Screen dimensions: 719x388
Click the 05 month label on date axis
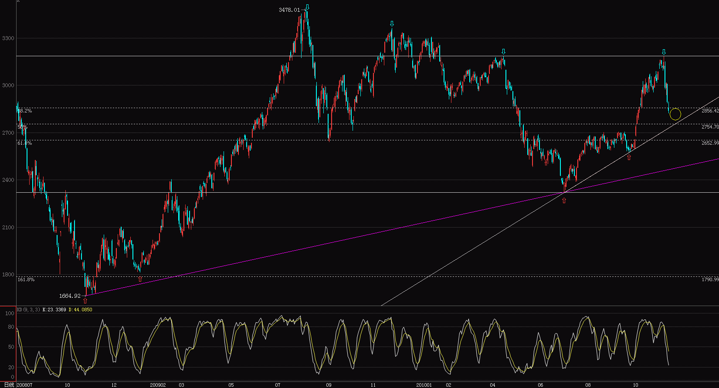231,385
